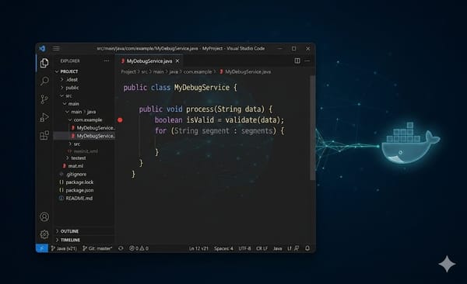Open the package.json file
Screen dimensions: 467x284
pyautogui.click(x=79, y=190)
